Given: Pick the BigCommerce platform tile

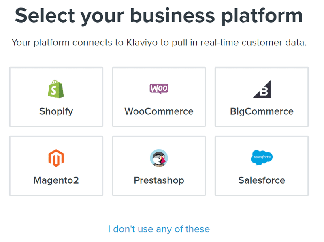Looking at the screenshot, I should click(262, 97).
